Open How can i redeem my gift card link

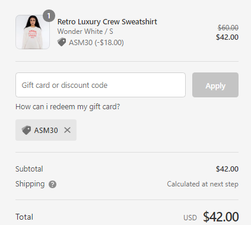[x=68, y=107]
